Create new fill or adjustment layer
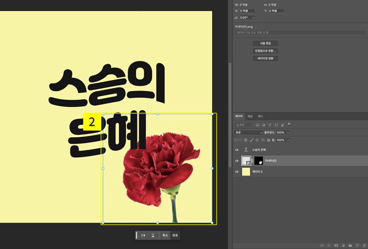Screen dimensions: 368x249 (343, 245)
